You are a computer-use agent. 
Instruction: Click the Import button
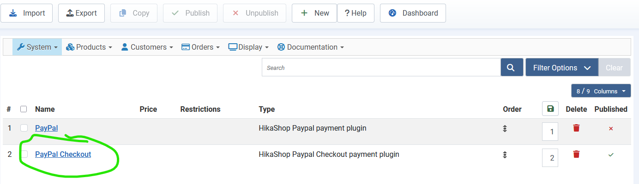[x=27, y=13]
